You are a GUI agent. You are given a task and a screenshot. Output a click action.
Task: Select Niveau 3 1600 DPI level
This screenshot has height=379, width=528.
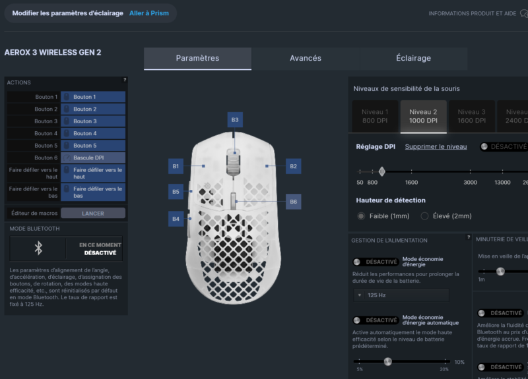[x=471, y=116]
